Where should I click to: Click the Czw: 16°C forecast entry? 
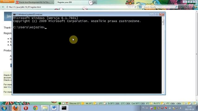point(138,104)
